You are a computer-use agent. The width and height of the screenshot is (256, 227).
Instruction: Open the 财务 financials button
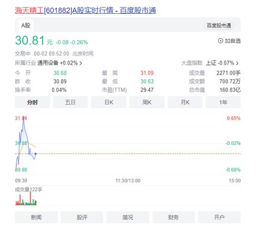pos(173,217)
